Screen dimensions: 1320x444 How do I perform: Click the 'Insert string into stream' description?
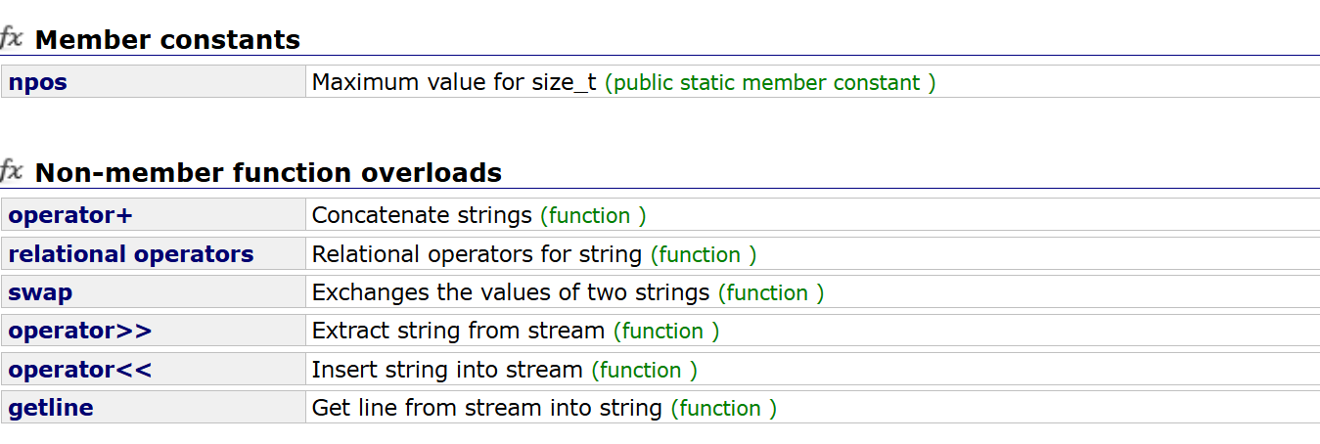coord(447,370)
